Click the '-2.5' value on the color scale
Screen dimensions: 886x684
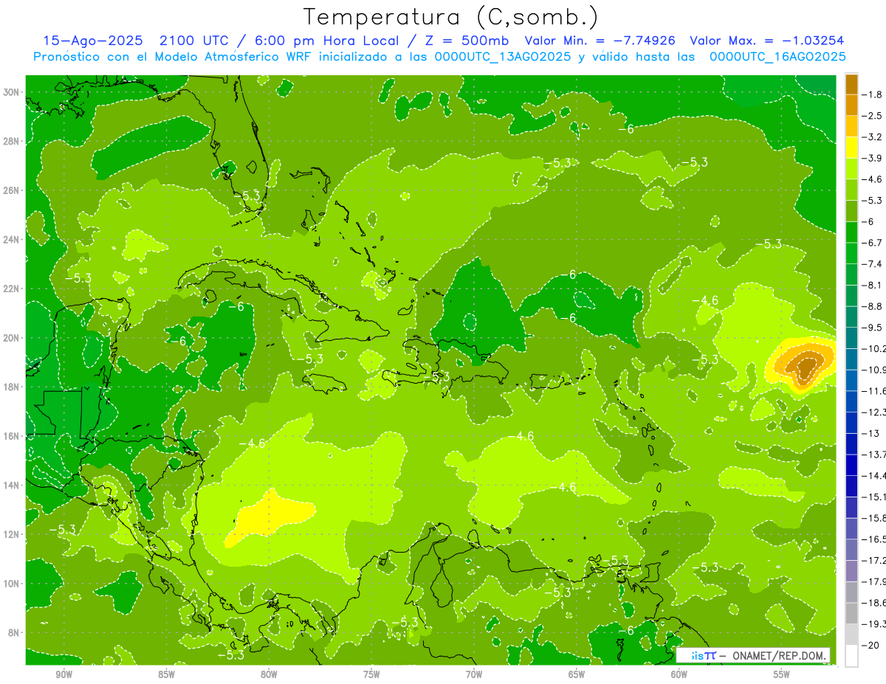tap(873, 116)
